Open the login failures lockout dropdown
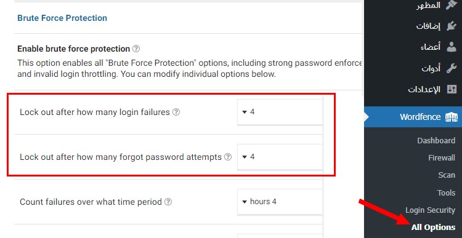Viewport: 462px width, 238px height. [280, 112]
